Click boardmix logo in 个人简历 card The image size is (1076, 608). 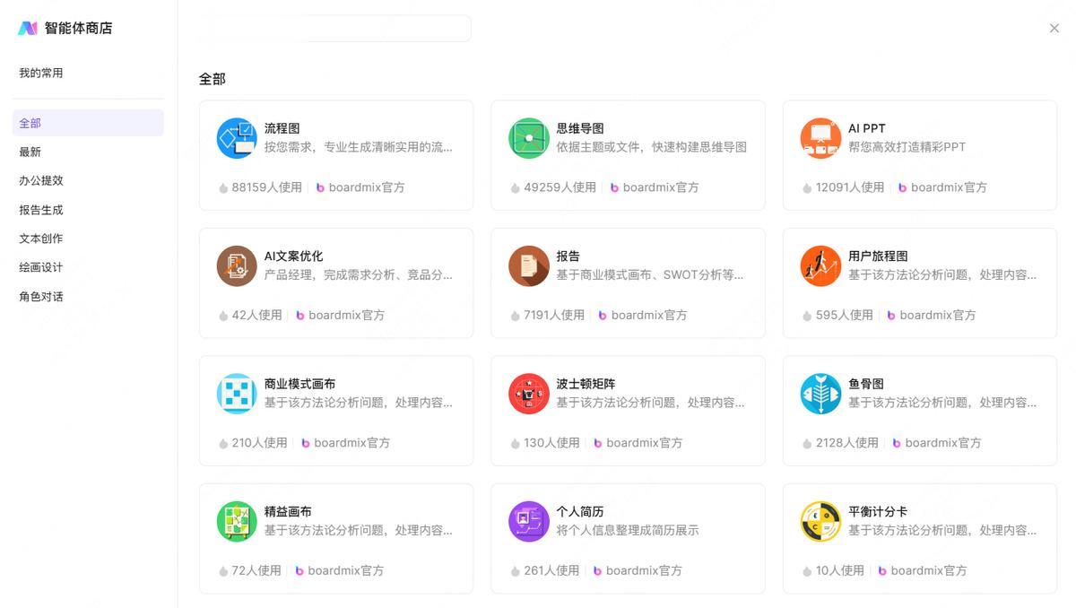597,570
